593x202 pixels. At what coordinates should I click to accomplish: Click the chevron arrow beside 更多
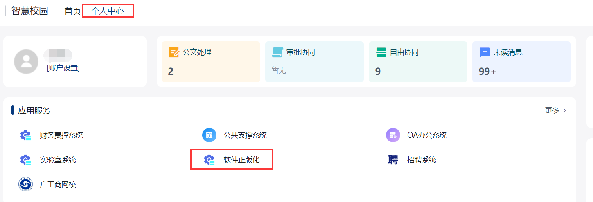point(565,110)
